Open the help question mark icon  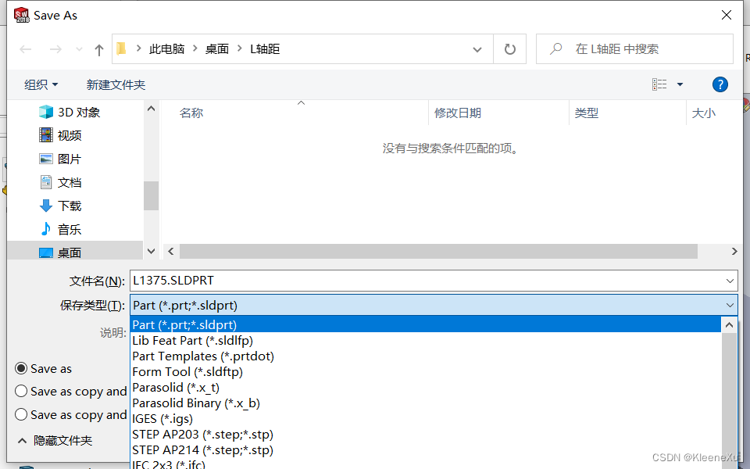click(720, 84)
